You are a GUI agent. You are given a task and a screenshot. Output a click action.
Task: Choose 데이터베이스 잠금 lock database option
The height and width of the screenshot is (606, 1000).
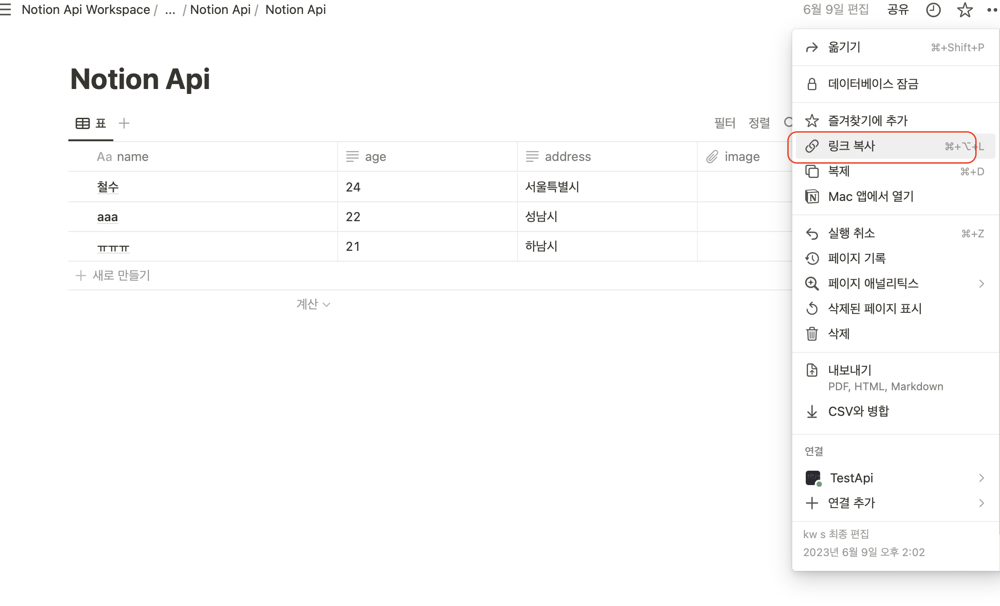tap(873, 84)
